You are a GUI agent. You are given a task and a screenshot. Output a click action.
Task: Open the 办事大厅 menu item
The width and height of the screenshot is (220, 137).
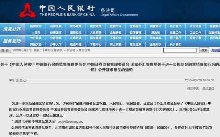click(x=56, y=44)
